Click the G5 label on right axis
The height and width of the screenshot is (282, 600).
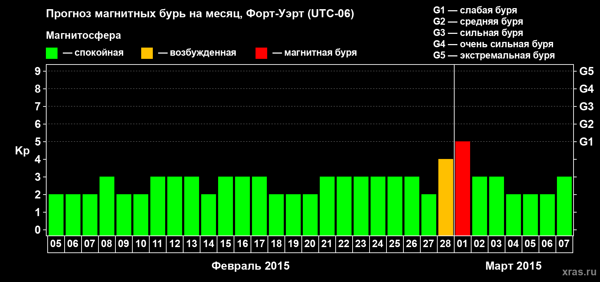click(587, 71)
